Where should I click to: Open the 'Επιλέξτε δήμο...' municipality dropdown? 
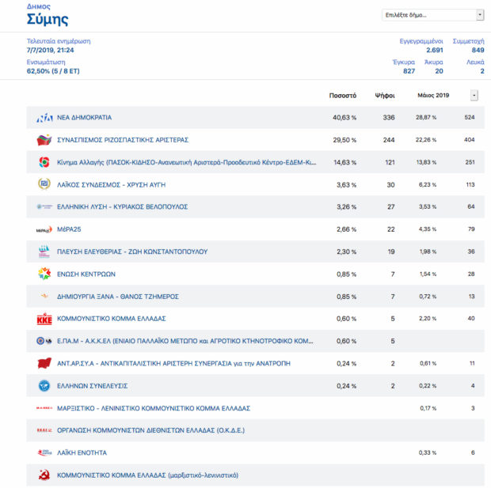coord(432,15)
